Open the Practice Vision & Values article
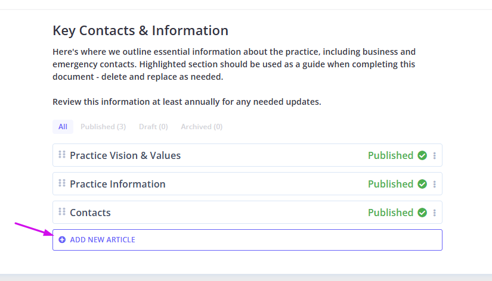 pyautogui.click(x=125, y=155)
